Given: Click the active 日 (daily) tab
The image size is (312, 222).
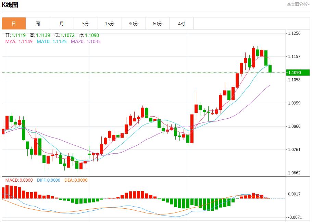Looking at the screenshot, I should (14, 23).
